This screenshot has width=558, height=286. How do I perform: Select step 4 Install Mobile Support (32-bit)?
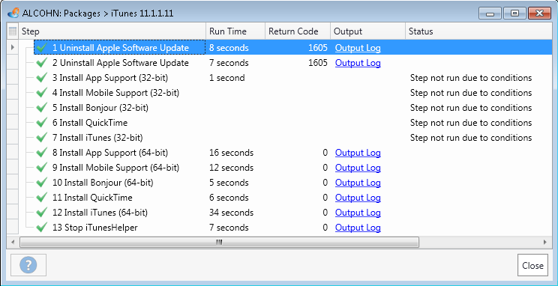tap(115, 93)
